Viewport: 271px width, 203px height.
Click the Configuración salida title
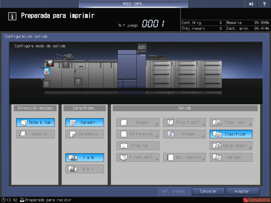26,37
